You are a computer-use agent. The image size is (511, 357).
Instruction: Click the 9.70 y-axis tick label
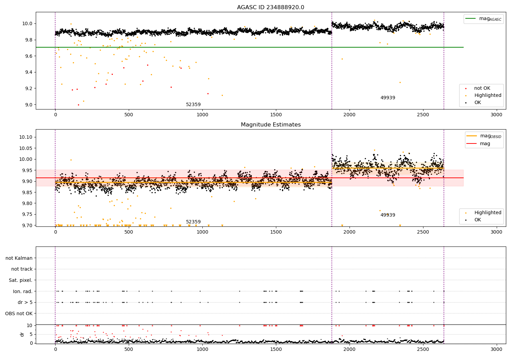pos(27,225)
